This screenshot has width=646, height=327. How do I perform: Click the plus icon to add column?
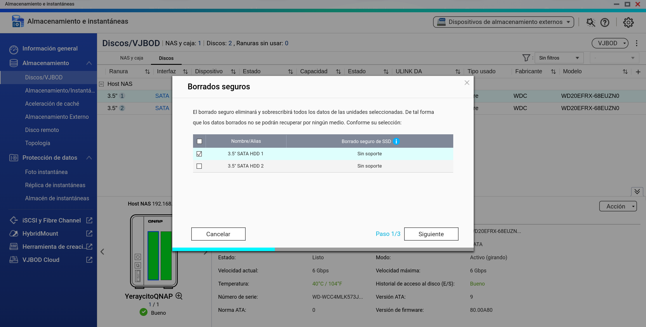tap(638, 72)
